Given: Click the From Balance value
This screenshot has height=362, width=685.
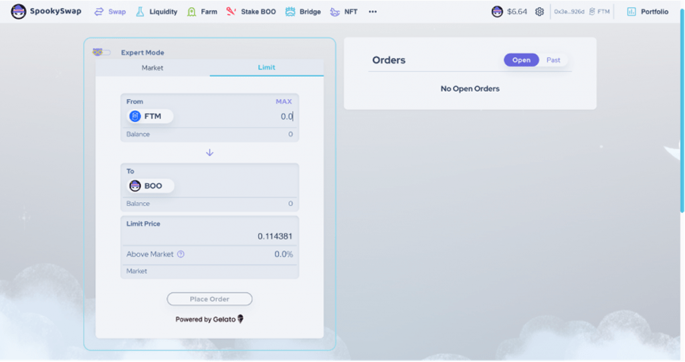Looking at the screenshot, I should 290,134.
